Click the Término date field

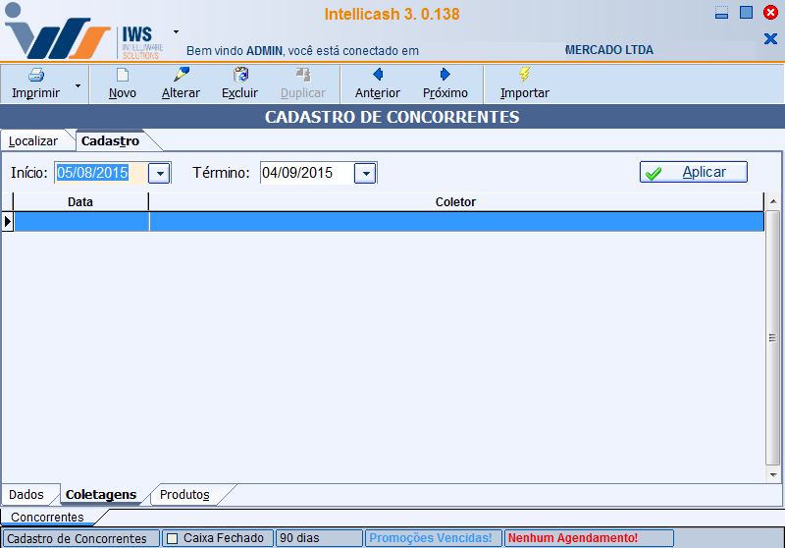click(306, 173)
